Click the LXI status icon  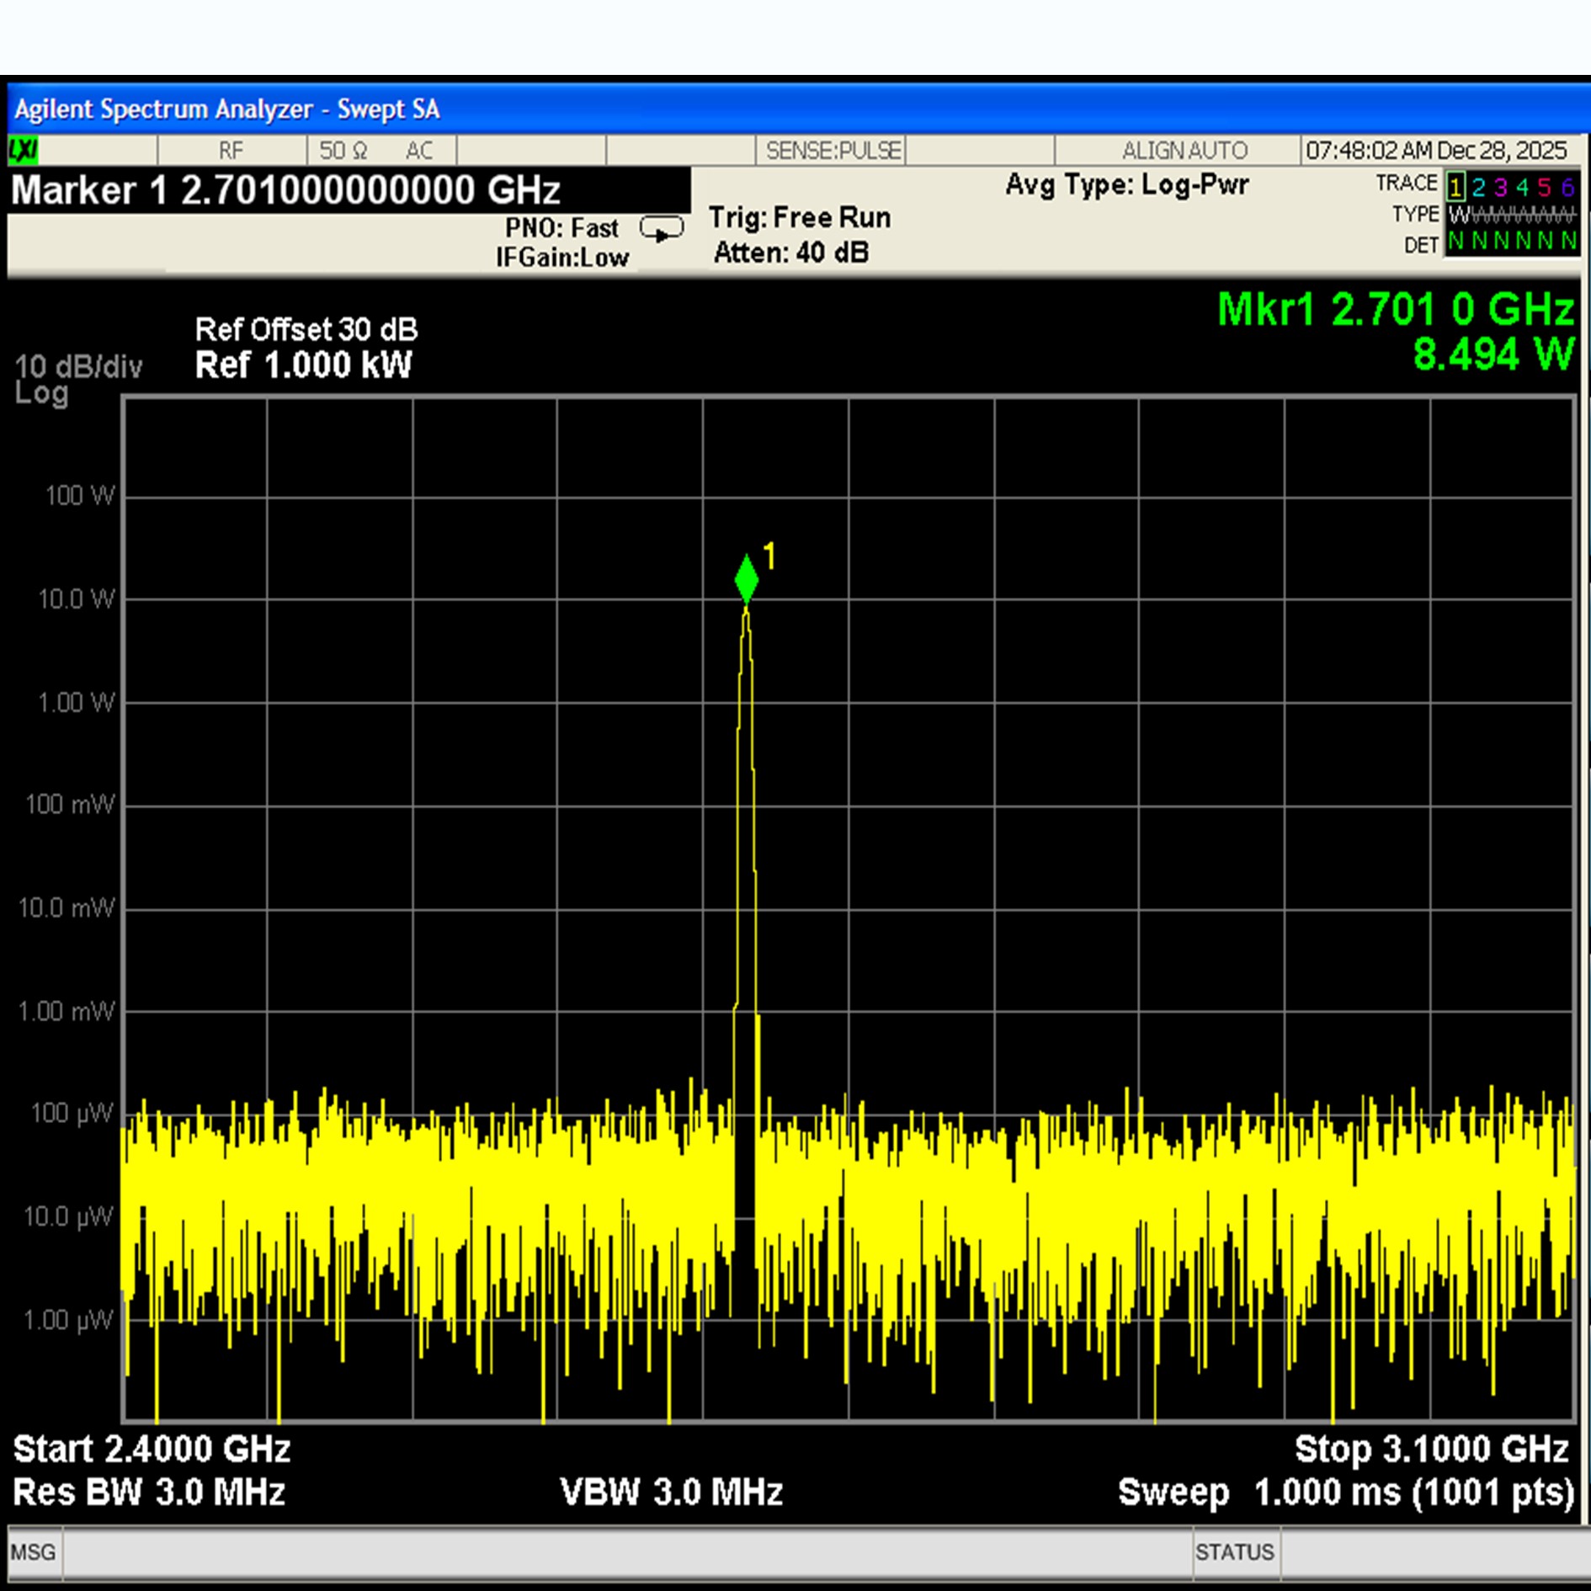tap(24, 151)
